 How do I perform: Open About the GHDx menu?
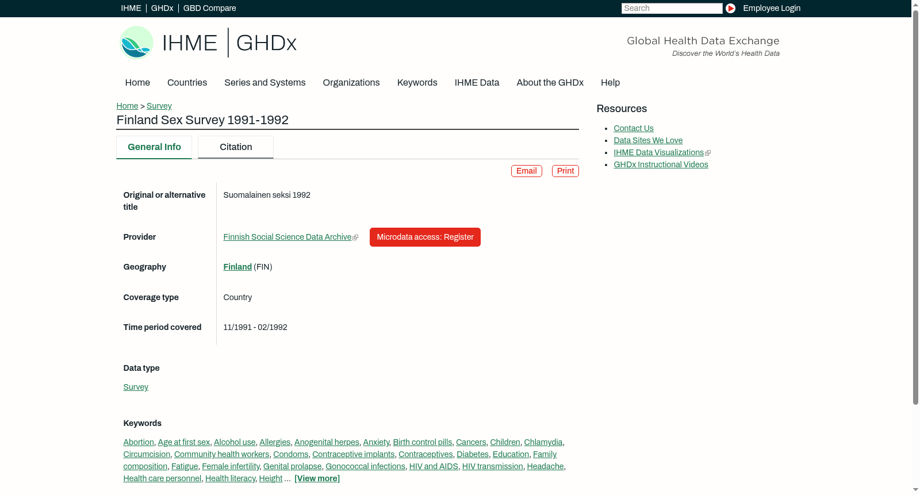click(x=550, y=83)
